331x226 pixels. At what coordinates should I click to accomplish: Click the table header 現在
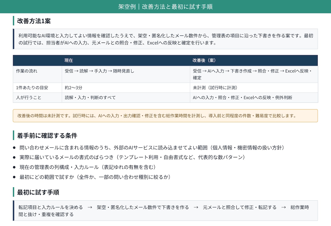click(x=126, y=61)
